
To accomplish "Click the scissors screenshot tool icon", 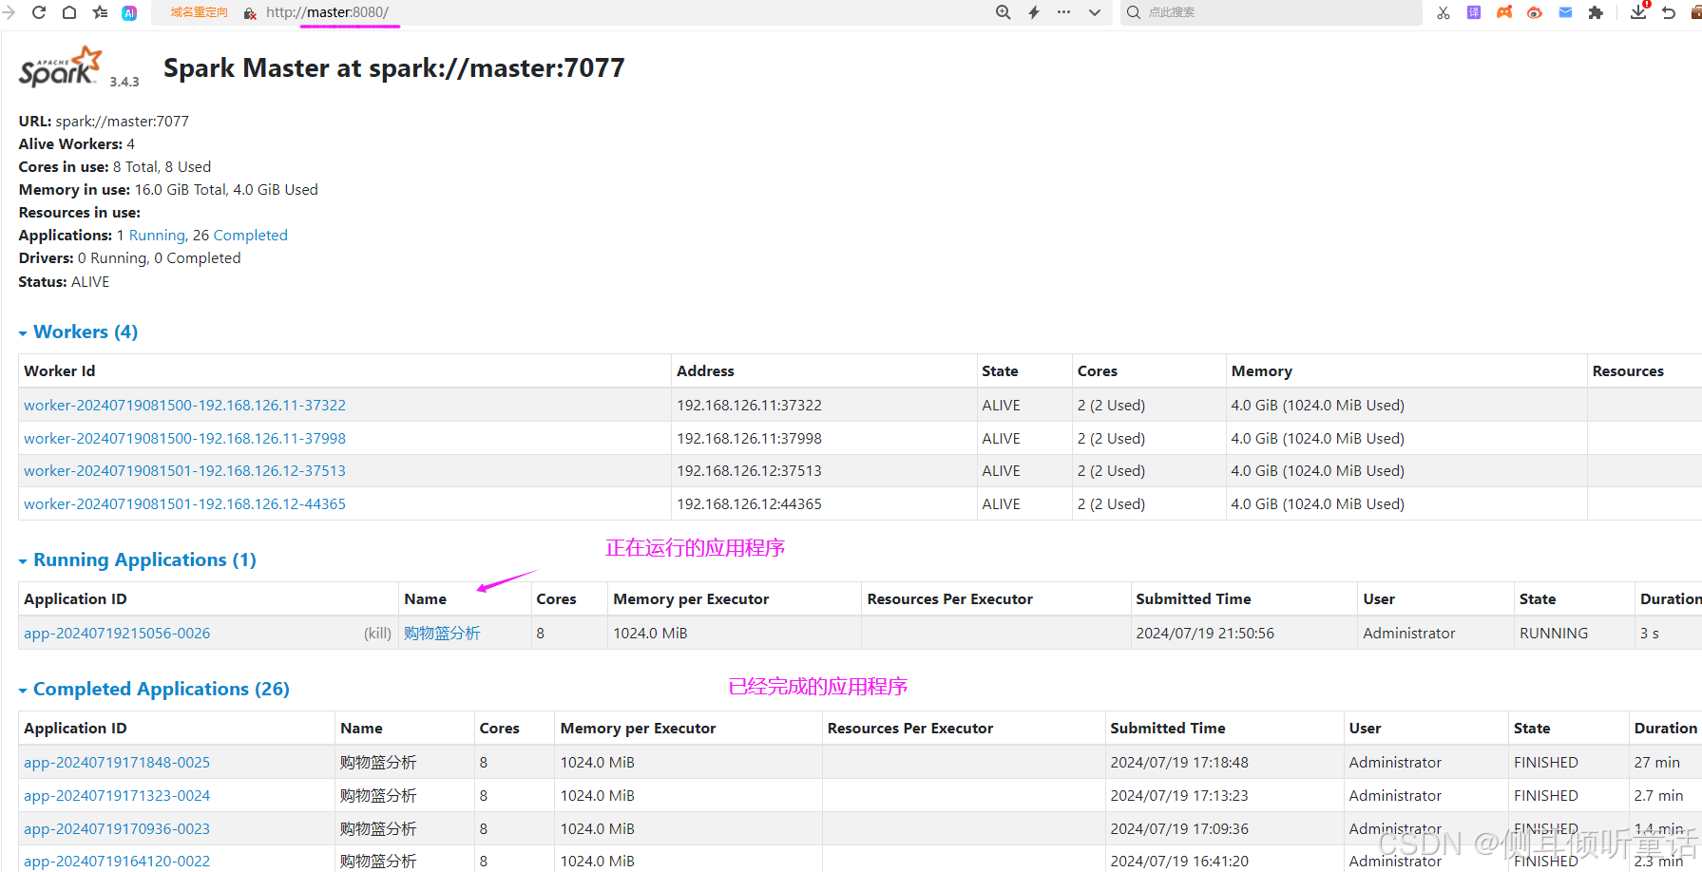I will (x=1444, y=12).
